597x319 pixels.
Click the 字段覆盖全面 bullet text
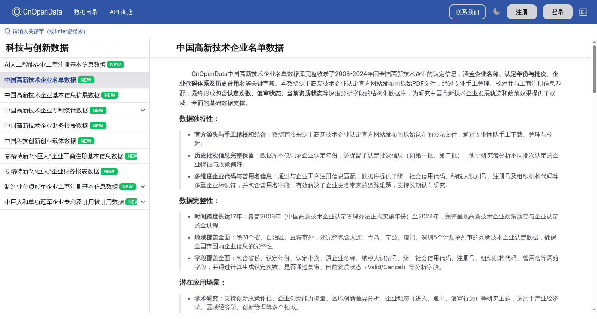pos(212,258)
